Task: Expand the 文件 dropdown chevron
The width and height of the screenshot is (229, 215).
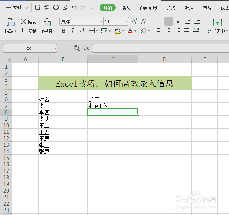Action: [x=26, y=8]
